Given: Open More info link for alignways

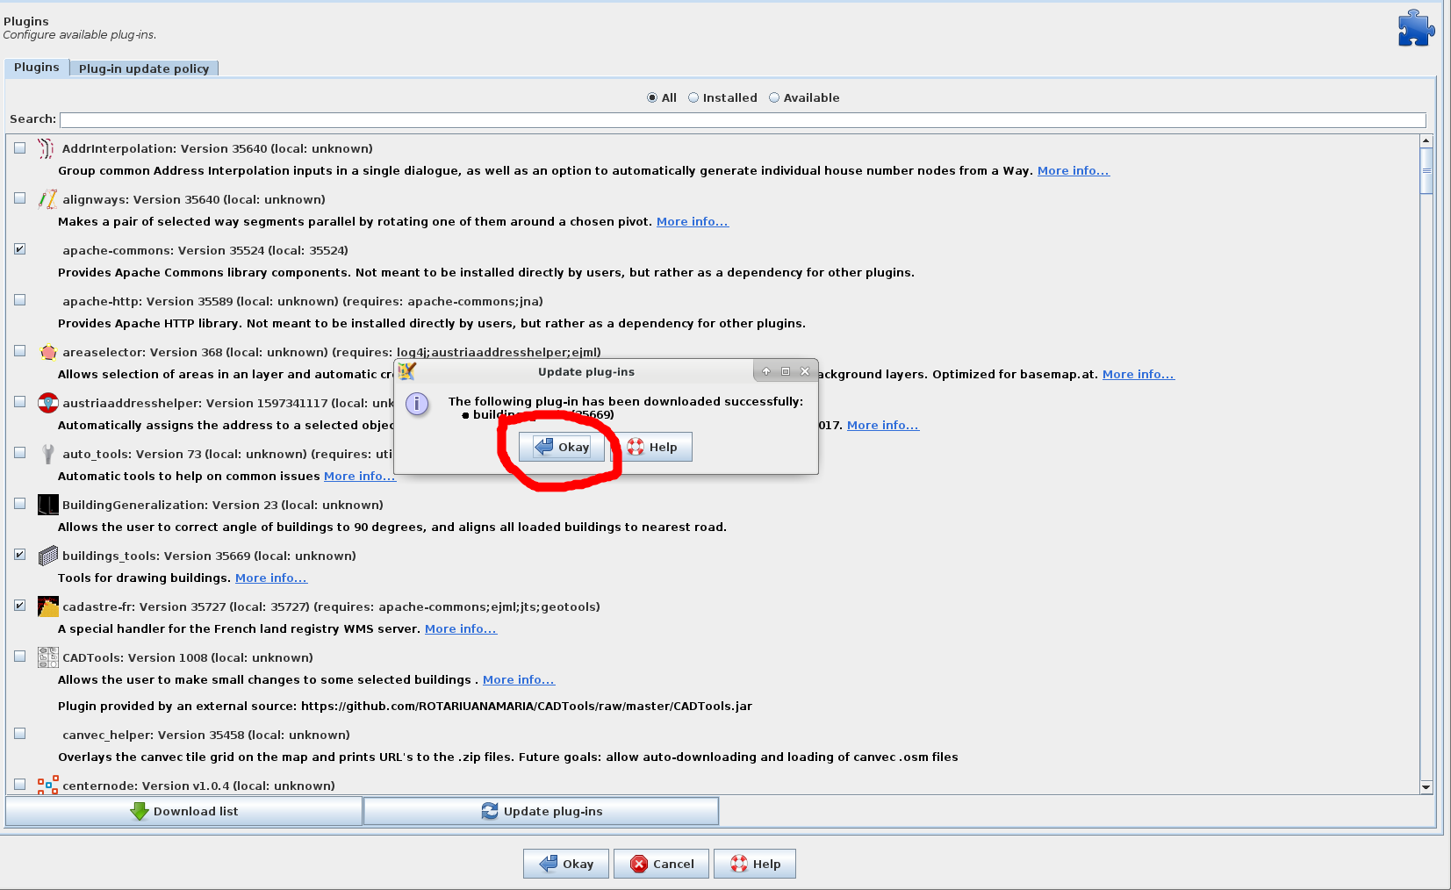Looking at the screenshot, I should click(x=692, y=222).
